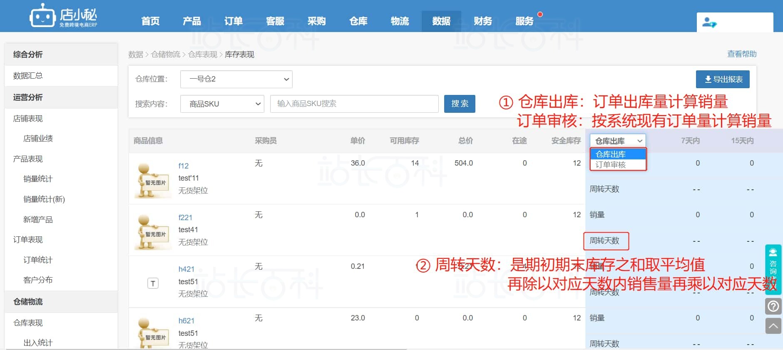Click the 输入商品SKU搜索 input field
This screenshot has height=350, width=783.
click(354, 104)
